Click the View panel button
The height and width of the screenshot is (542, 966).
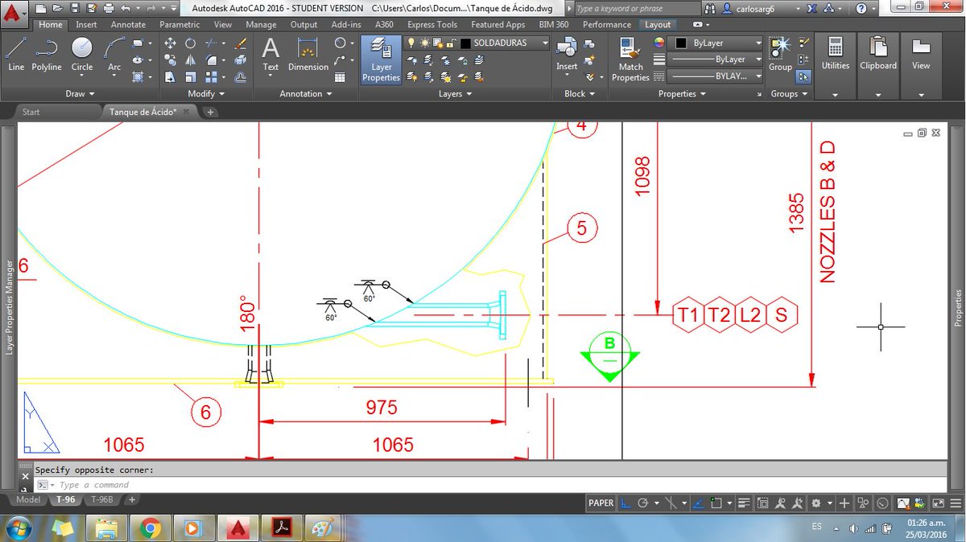(x=921, y=67)
